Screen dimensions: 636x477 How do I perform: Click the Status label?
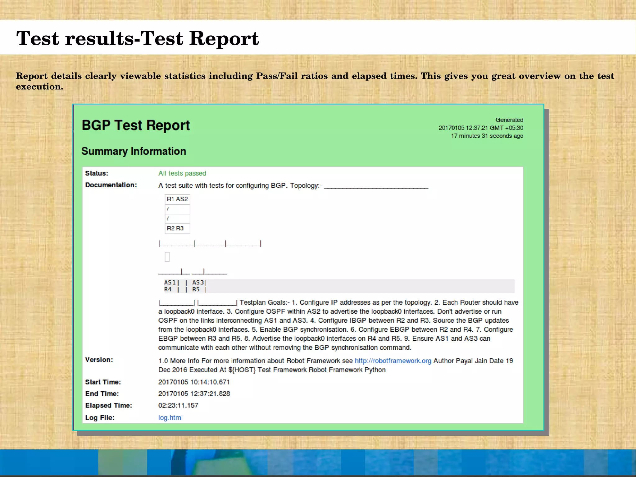pyautogui.click(x=97, y=173)
